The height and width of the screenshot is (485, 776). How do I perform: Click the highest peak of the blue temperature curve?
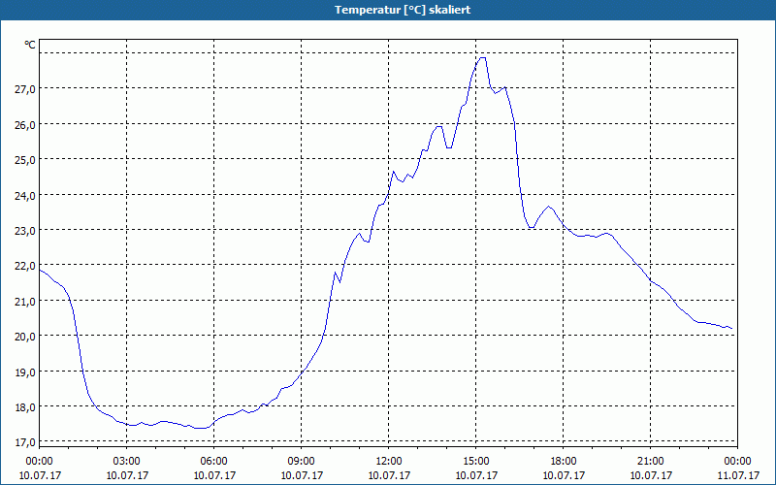pyautogui.click(x=482, y=58)
